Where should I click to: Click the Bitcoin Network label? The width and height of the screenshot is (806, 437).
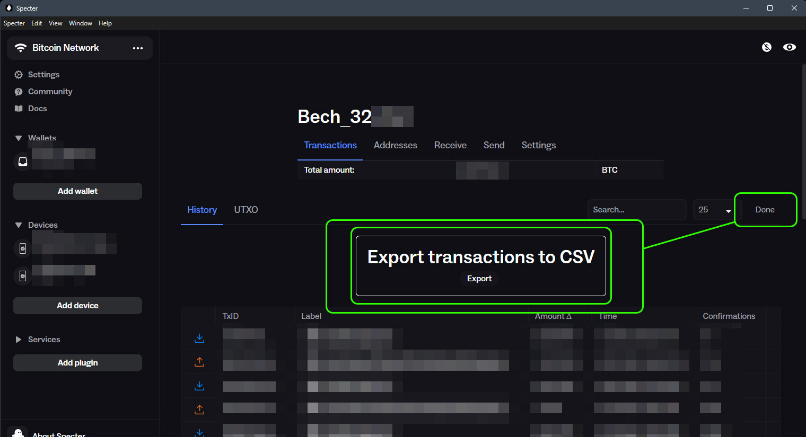tap(66, 48)
